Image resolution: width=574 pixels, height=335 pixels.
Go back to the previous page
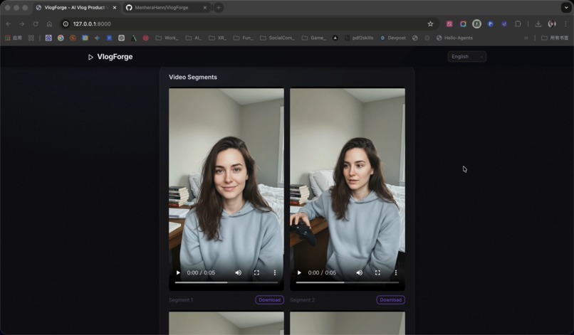click(x=9, y=23)
